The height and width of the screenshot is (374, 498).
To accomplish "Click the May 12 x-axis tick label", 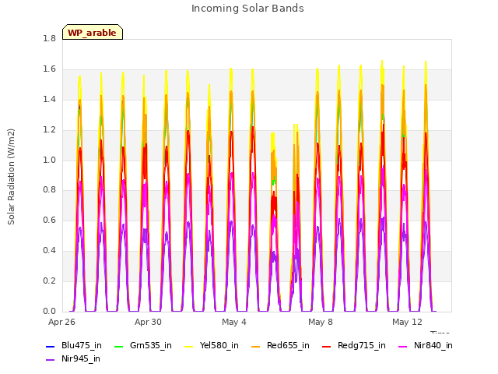I will 407,322.
